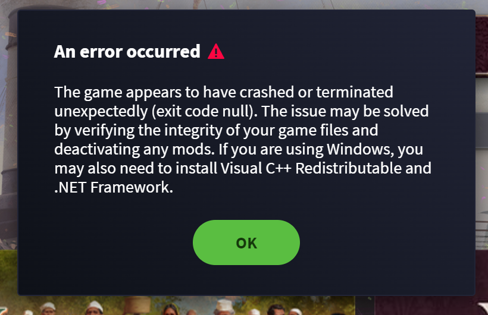Viewport: 488px width, 315px height.
Task: Click "crashed or terminated" in the message
Action: tap(316, 92)
